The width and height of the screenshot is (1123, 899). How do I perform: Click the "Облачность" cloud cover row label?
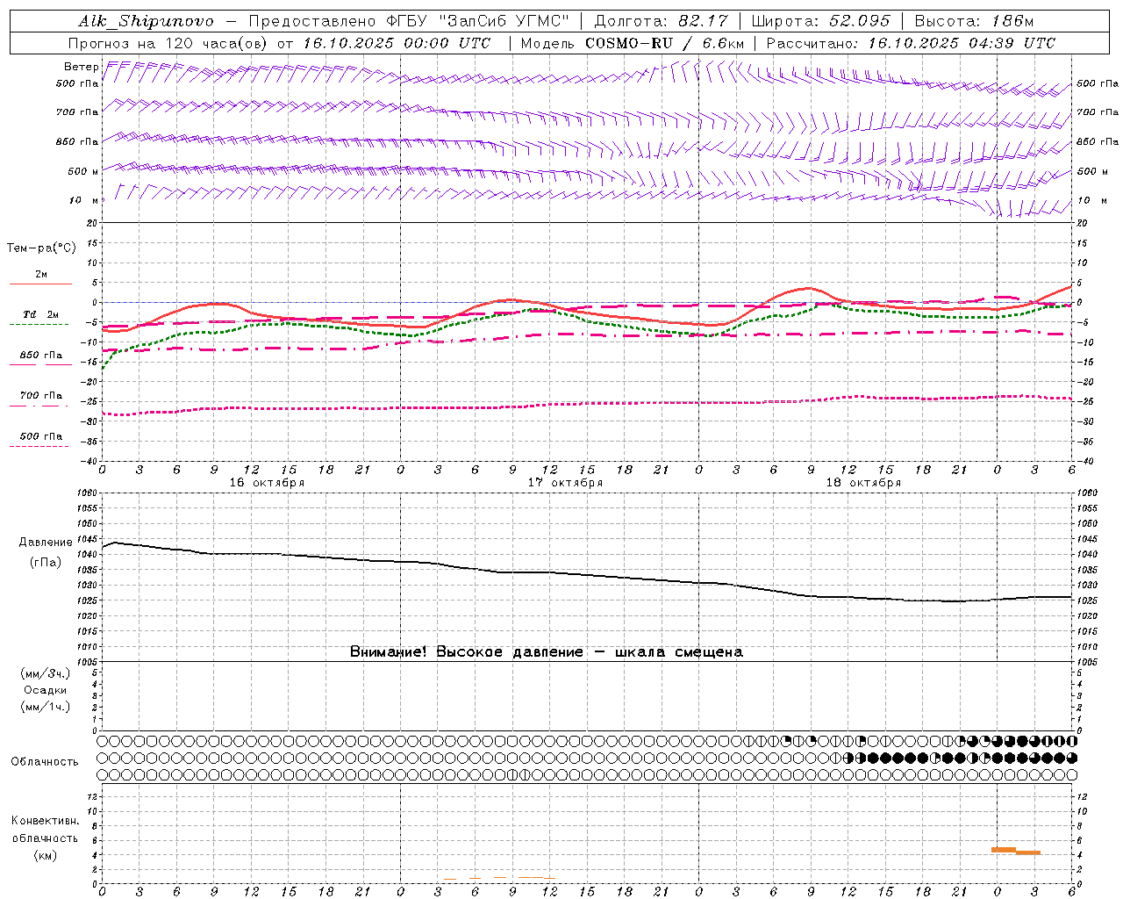pos(45,762)
